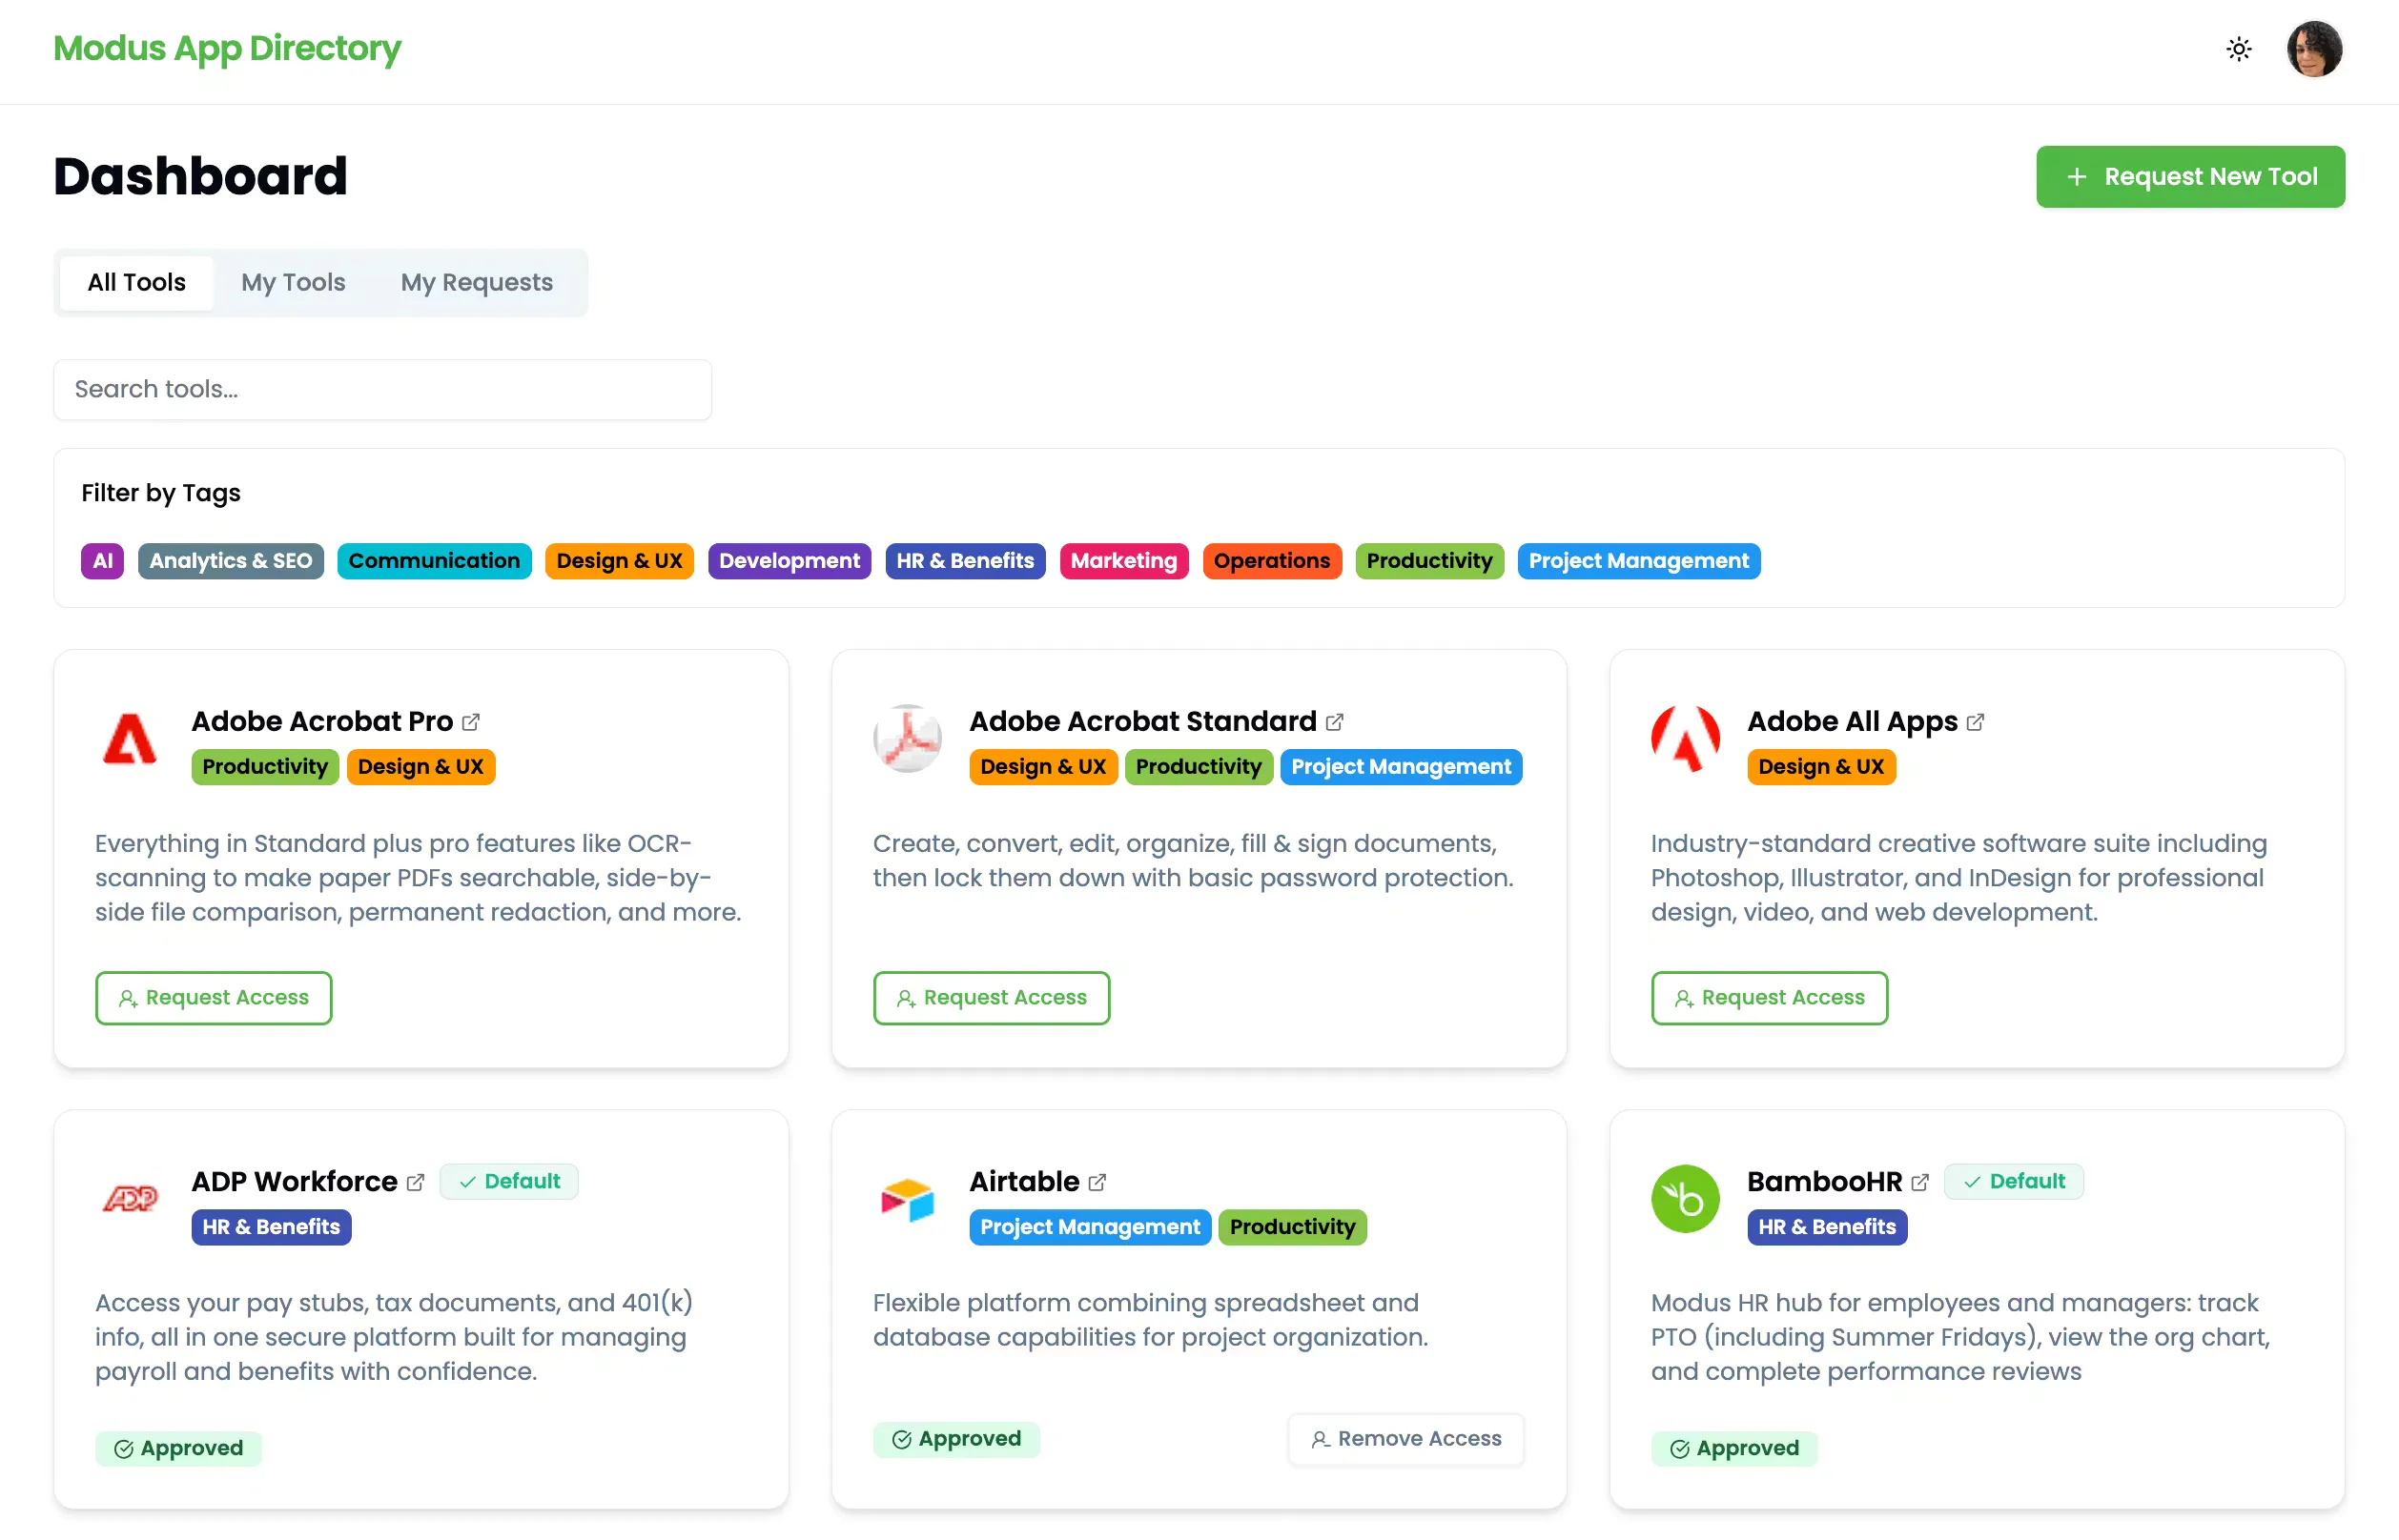Request access to Adobe All Apps
This screenshot has height=1540, width=2399.
[x=1769, y=998]
